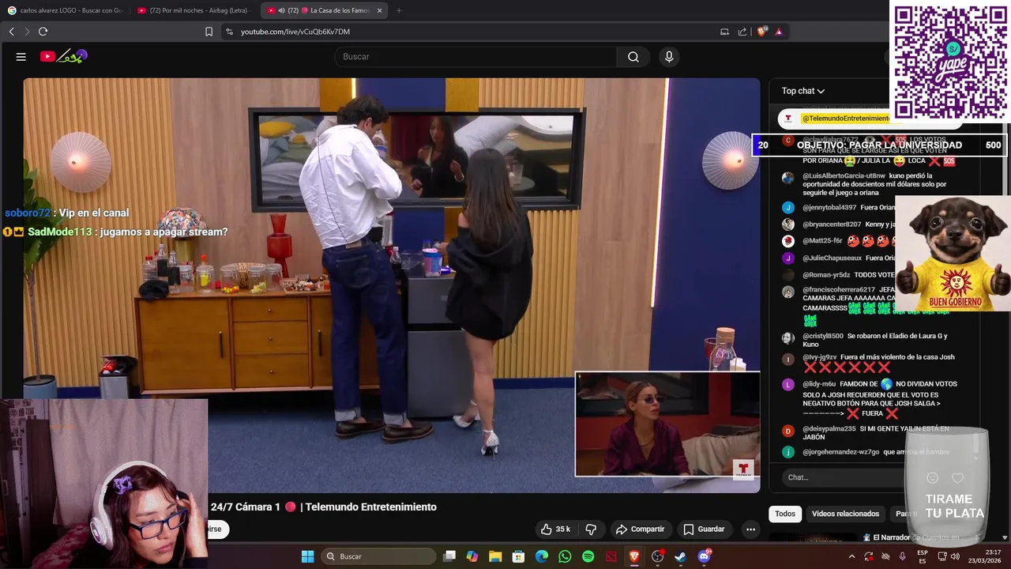Click the Guardar save button

pyautogui.click(x=704, y=529)
